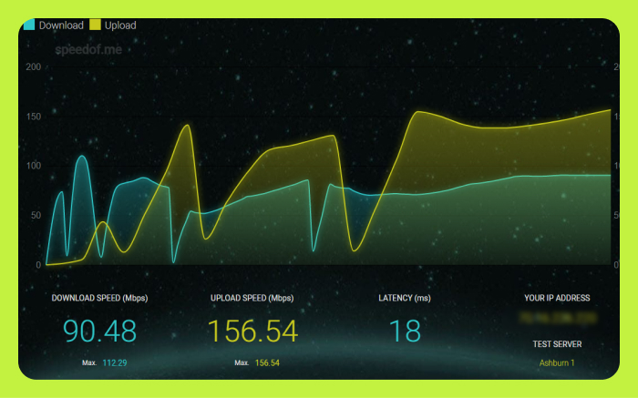Click the 0 label on the left y-axis
Viewport: 638px width, 398px height.
tap(37, 265)
